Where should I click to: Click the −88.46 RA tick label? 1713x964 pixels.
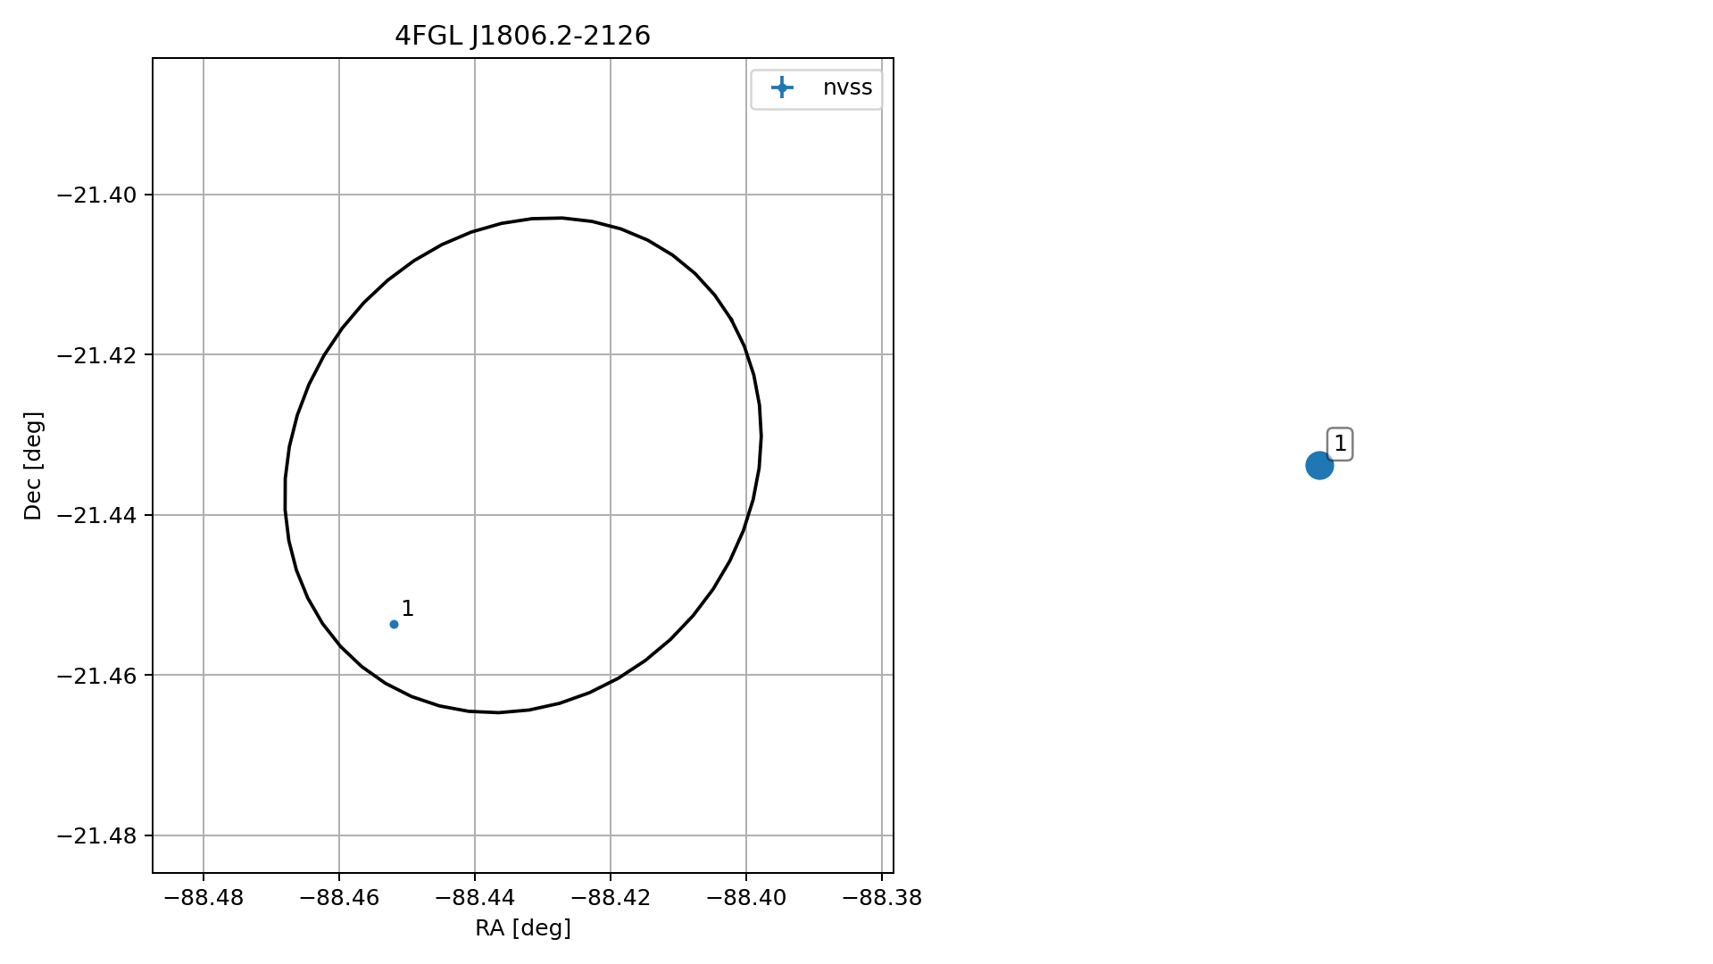coord(339,898)
